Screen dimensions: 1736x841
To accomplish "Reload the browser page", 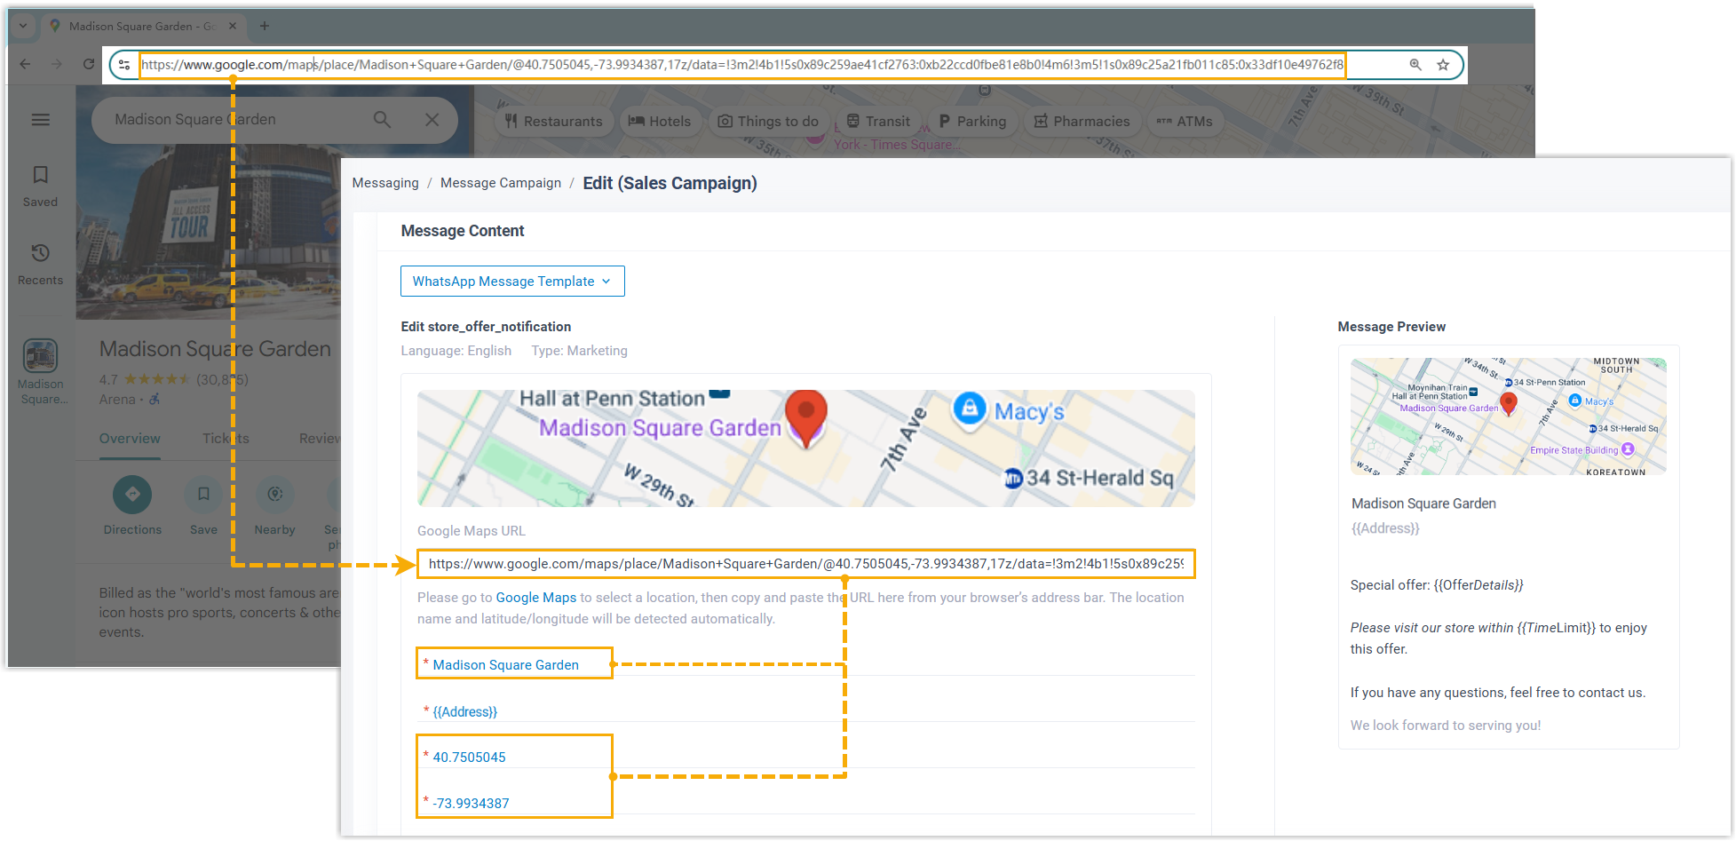I will point(89,64).
